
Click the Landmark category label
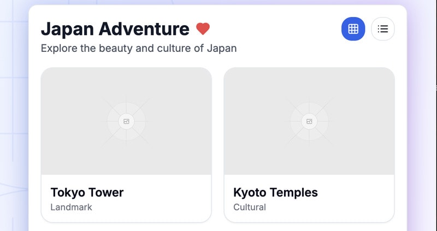click(71, 207)
